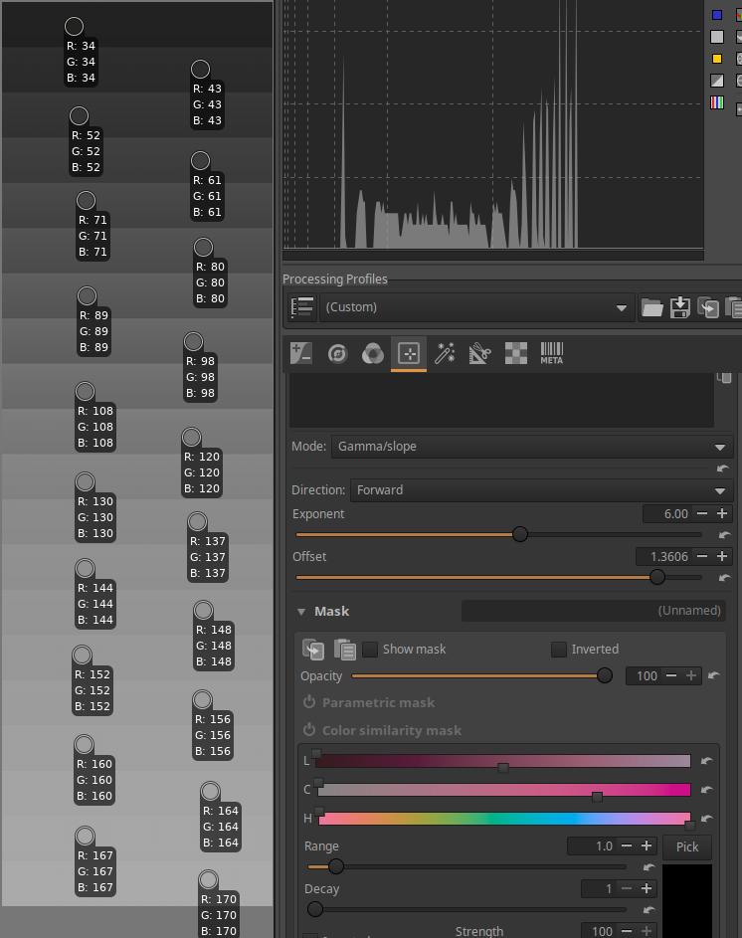The width and height of the screenshot is (742, 938).
Task: Enable the Show mask checkbox
Action: point(370,650)
